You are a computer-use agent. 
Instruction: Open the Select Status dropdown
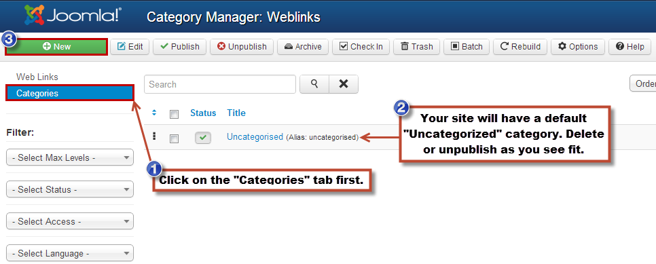tap(70, 189)
